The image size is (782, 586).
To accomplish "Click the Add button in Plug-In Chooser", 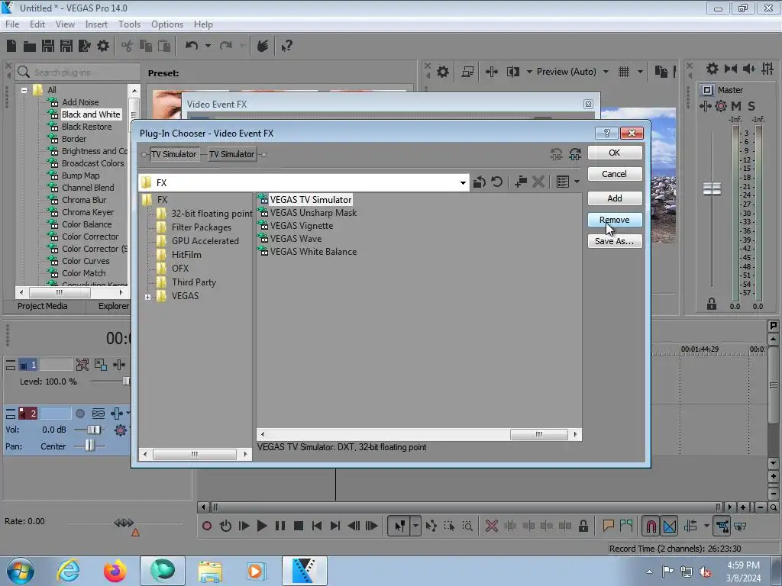I will pyautogui.click(x=615, y=198).
